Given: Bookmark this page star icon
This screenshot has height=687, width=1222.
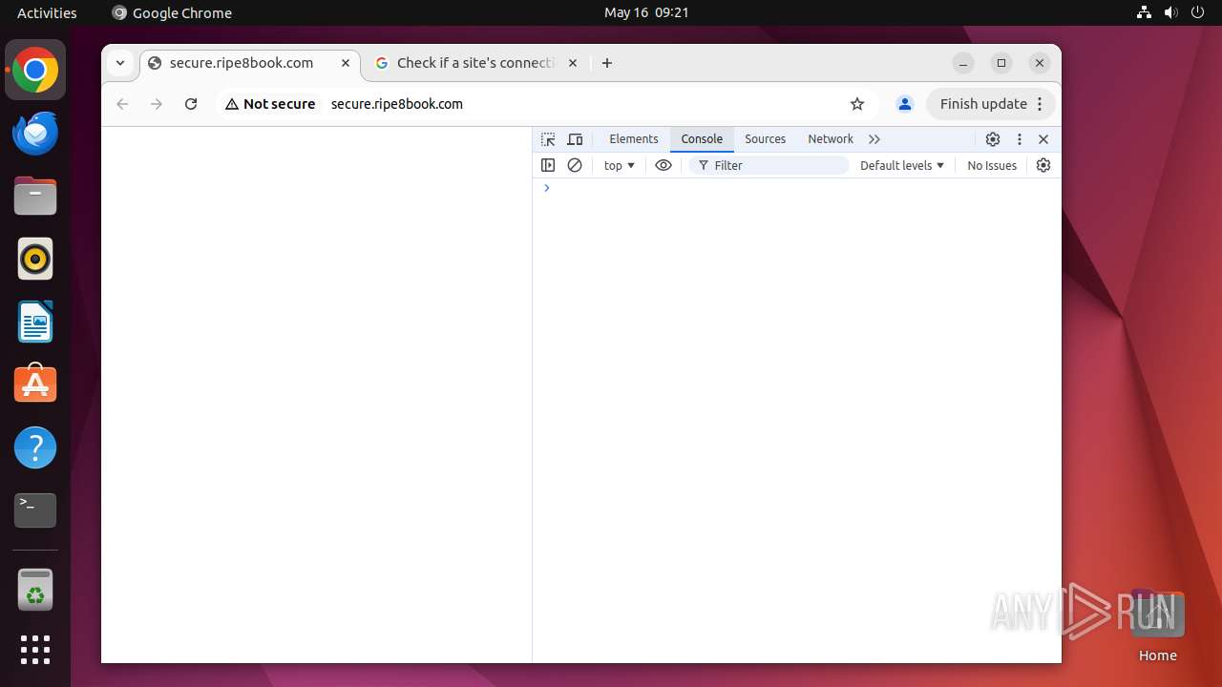Looking at the screenshot, I should (857, 104).
